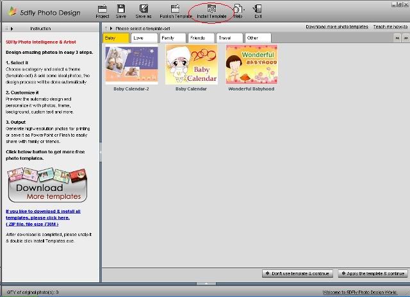Collapse the Instruction panel arrow
The image size is (410, 297).
pos(12,29)
